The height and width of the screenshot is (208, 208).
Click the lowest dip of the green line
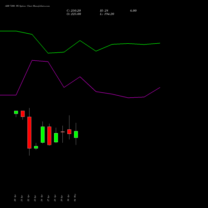tap(48, 53)
